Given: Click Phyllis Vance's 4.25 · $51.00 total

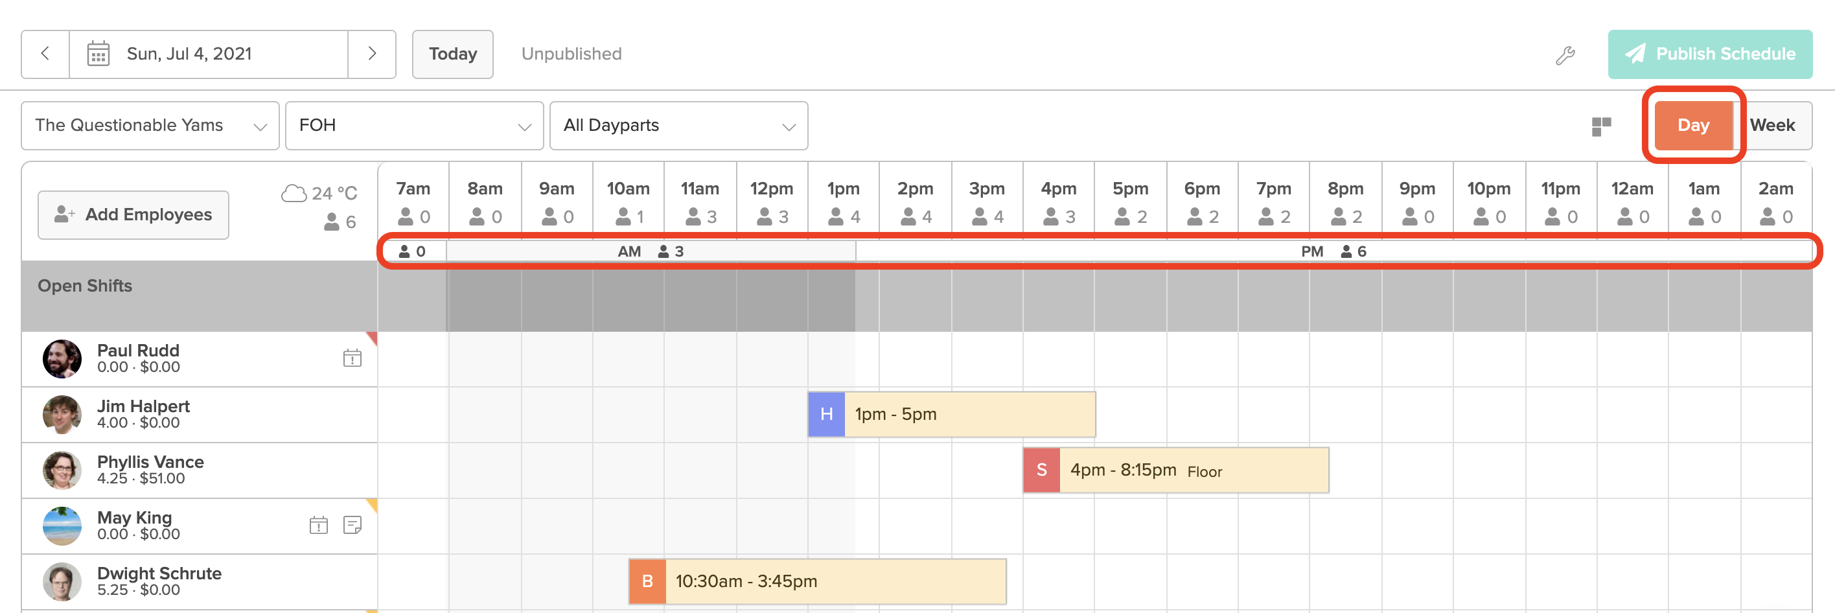Looking at the screenshot, I should 141,479.
